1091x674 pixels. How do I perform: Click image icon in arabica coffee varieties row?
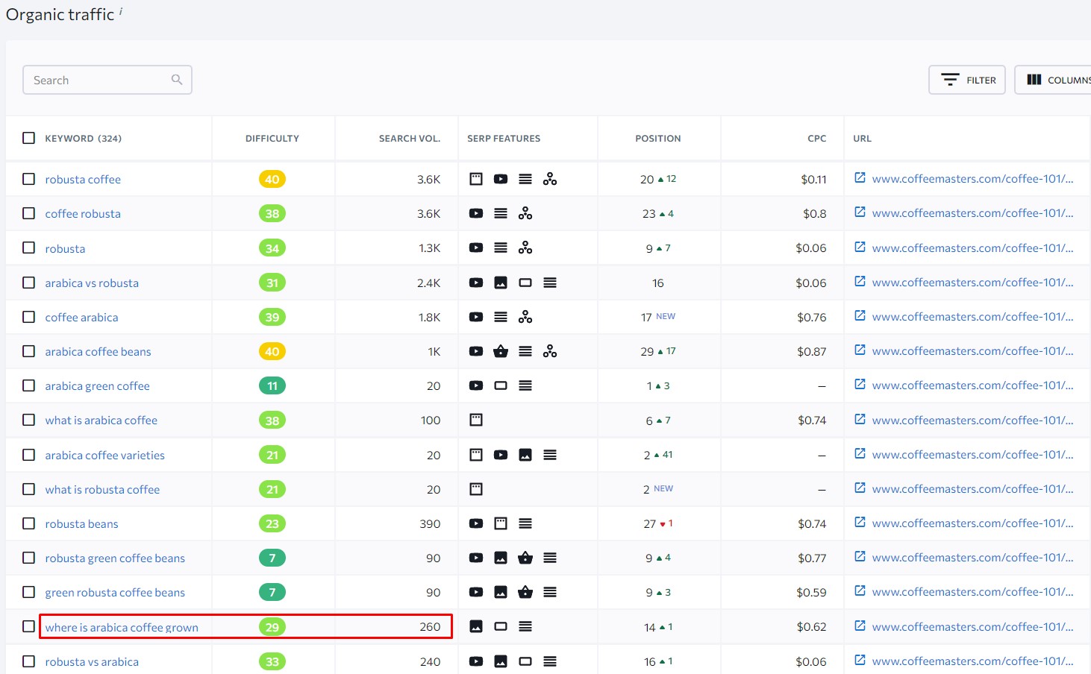coord(525,455)
